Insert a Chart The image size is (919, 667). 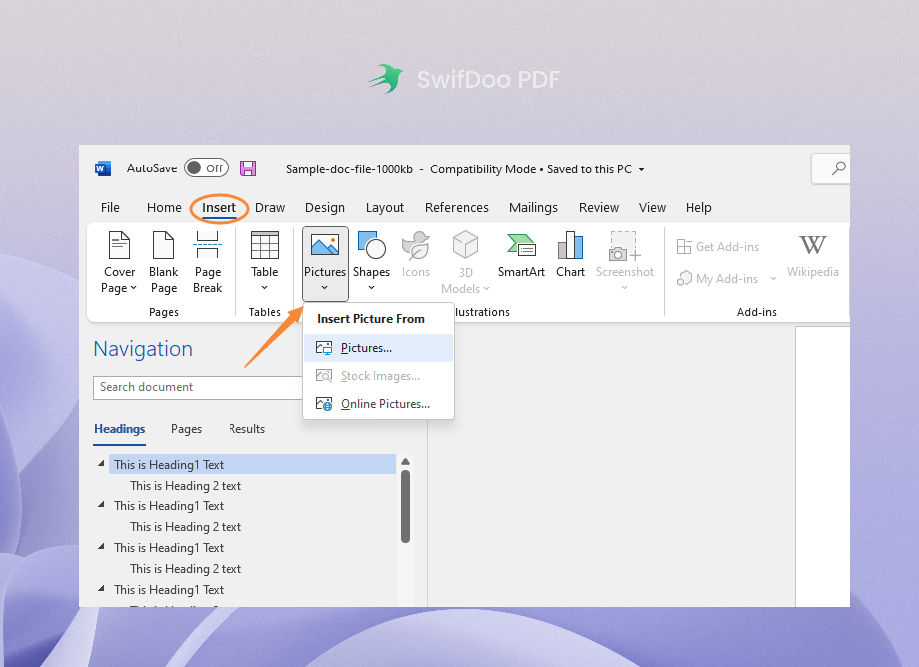(x=571, y=255)
